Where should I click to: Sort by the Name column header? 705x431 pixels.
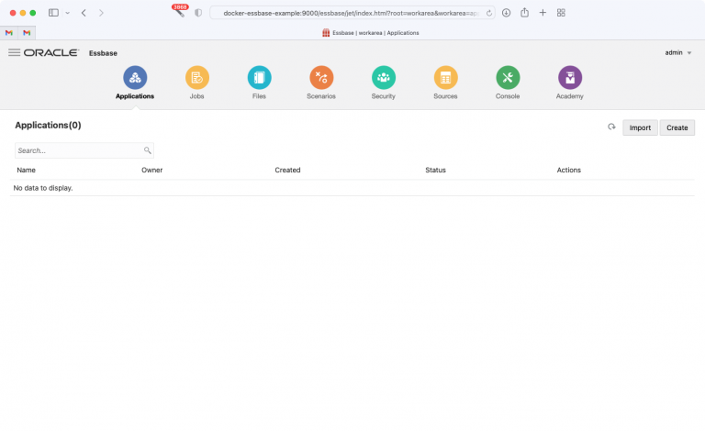tap(27, 170)
